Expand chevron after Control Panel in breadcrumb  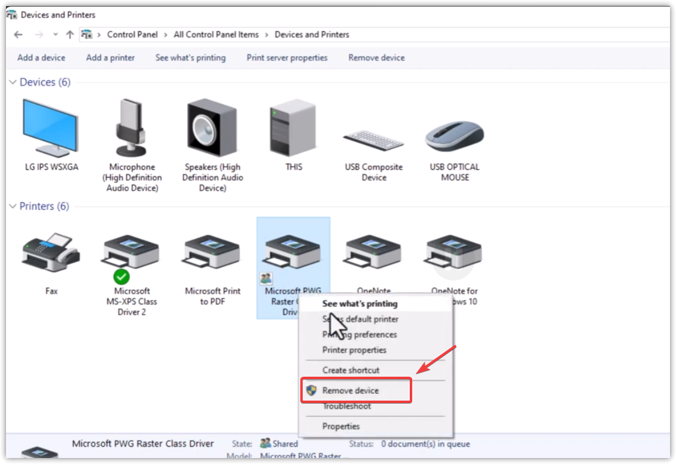(x=166, y=35)
